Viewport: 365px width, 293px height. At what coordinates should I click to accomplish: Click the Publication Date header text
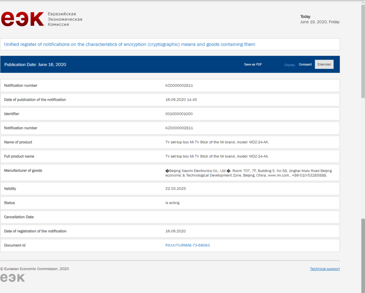coord(35,65)
